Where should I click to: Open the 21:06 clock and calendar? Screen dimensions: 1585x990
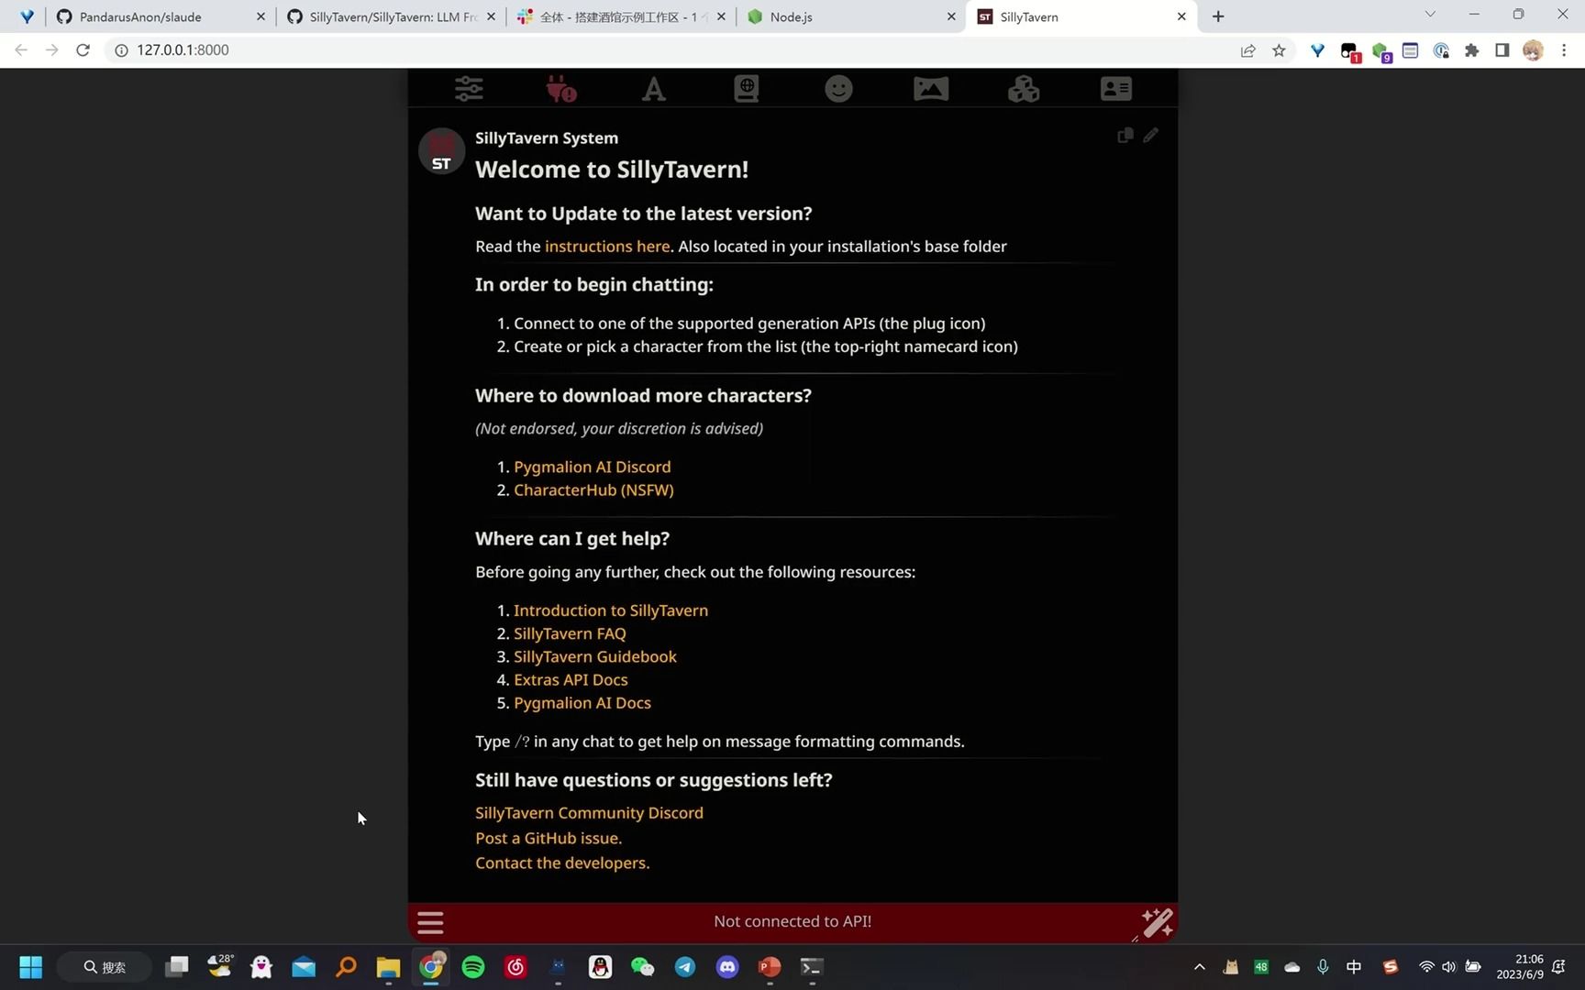(x=1520, y=967)
